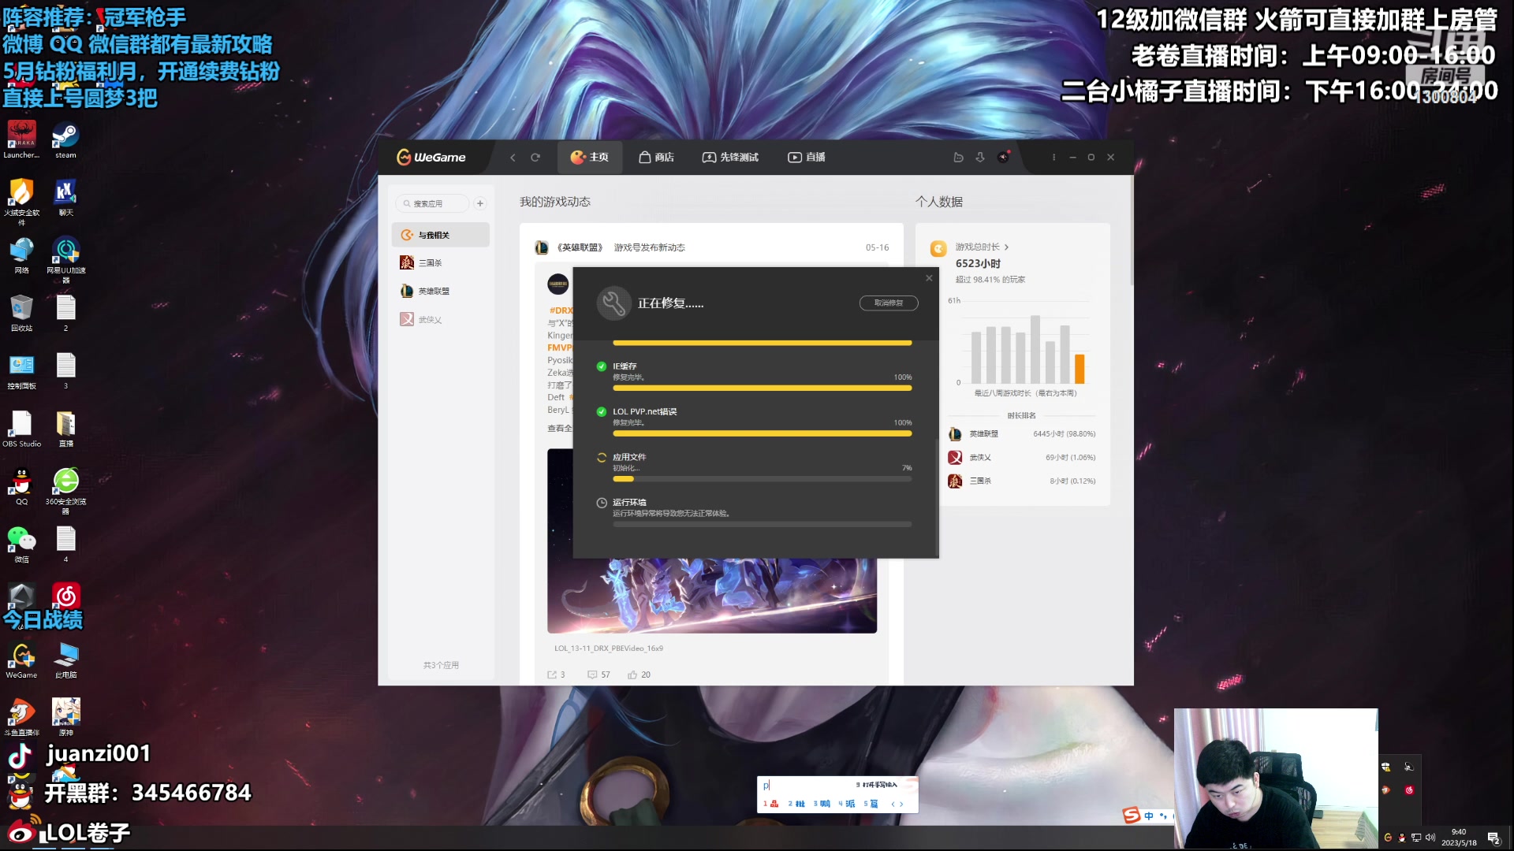Select 英雄联盟 in the left sidebar
This screenshot has width=1514, height=851.
pos(433,292)
